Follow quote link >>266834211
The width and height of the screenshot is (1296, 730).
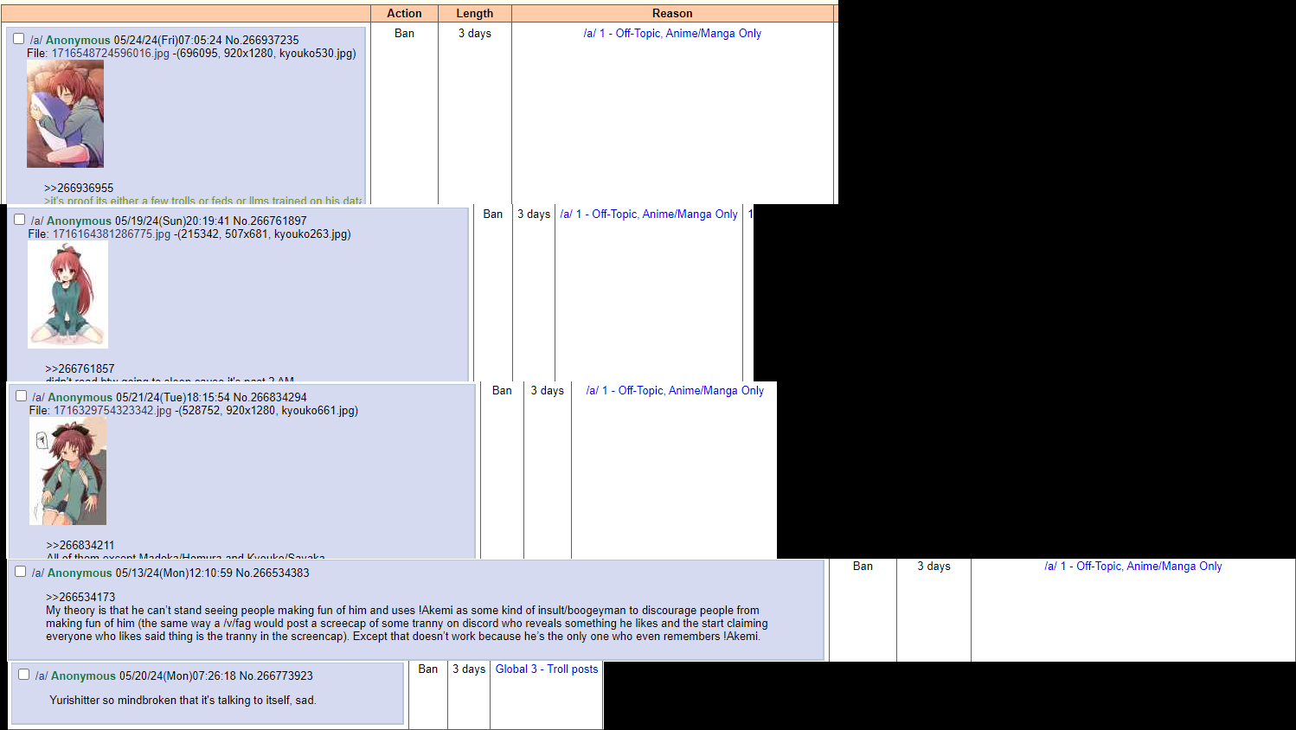[80, 546]
